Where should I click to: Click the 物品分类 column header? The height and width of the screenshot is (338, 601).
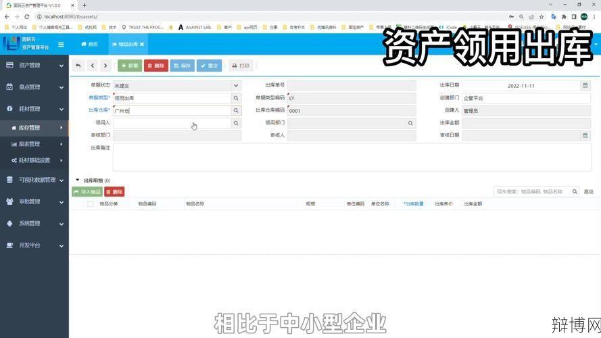109,204
